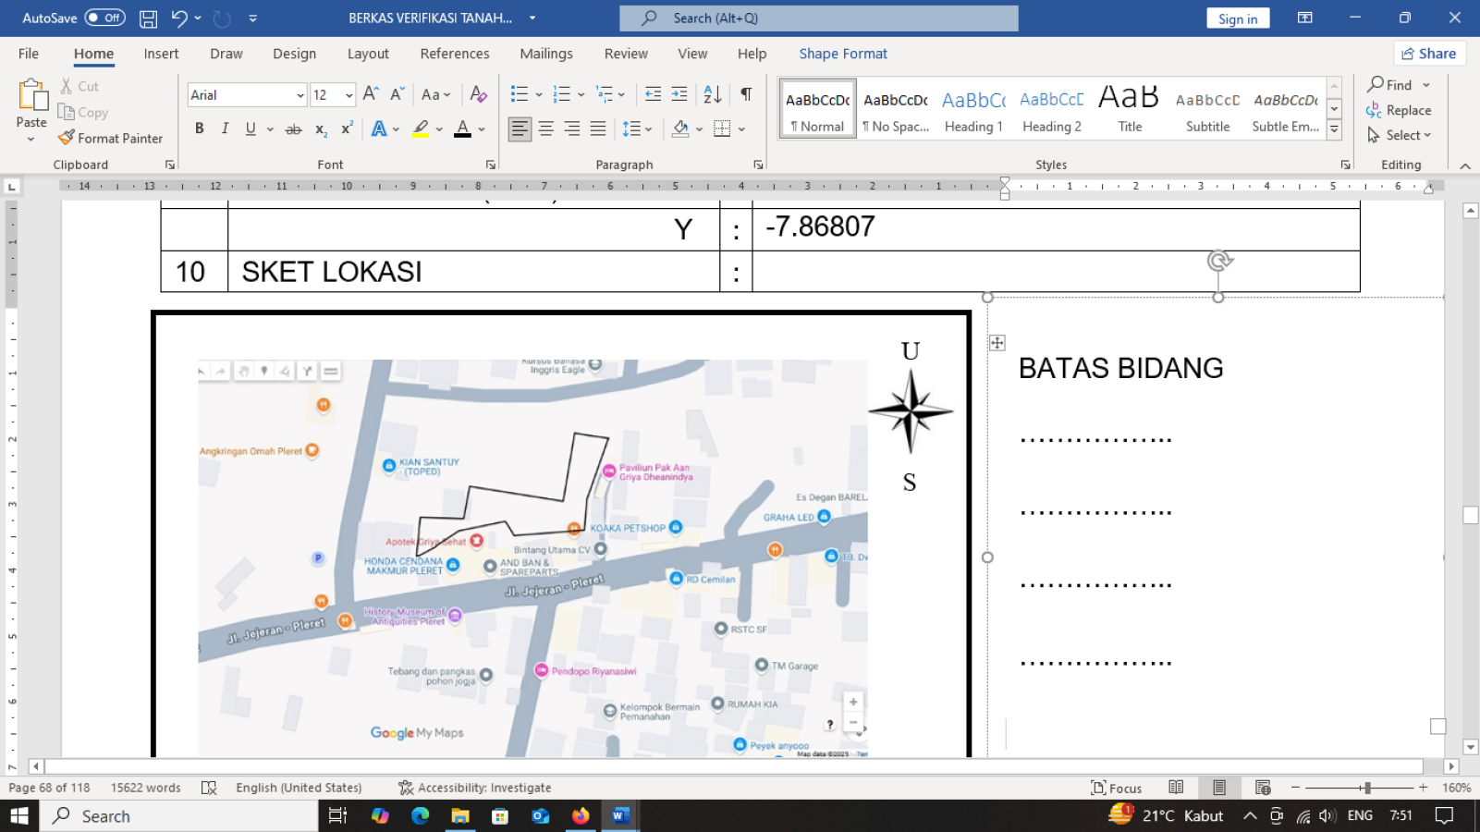
Task: Open Firefox from the taskbar
Action: coord(581,816)
